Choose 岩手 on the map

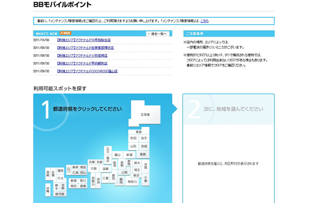pos(144,138)
